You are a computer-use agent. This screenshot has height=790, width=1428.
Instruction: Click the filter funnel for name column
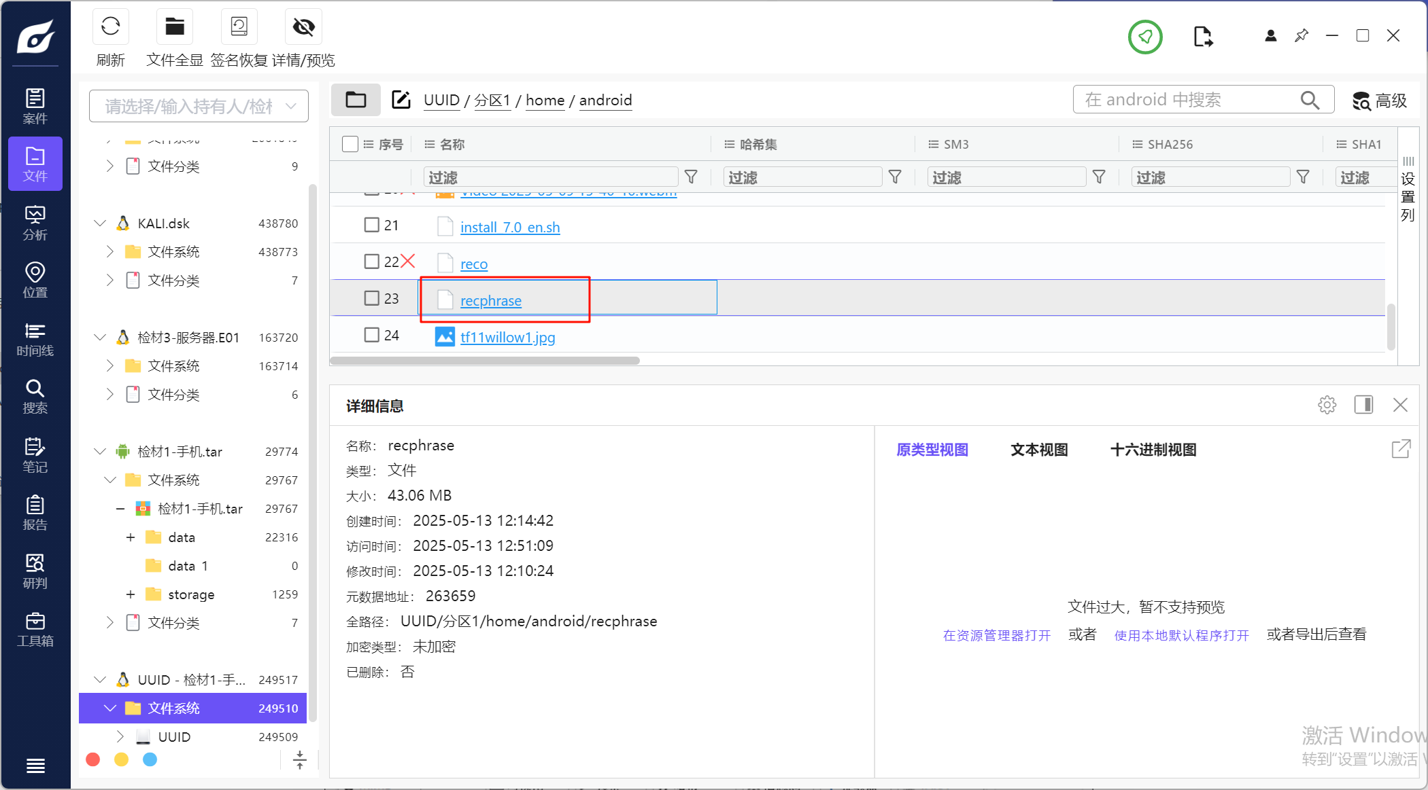tap(691, 177)
